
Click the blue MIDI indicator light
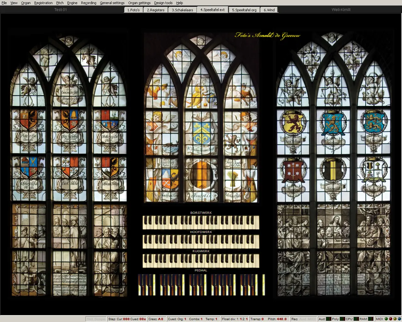tap(399, 319)
